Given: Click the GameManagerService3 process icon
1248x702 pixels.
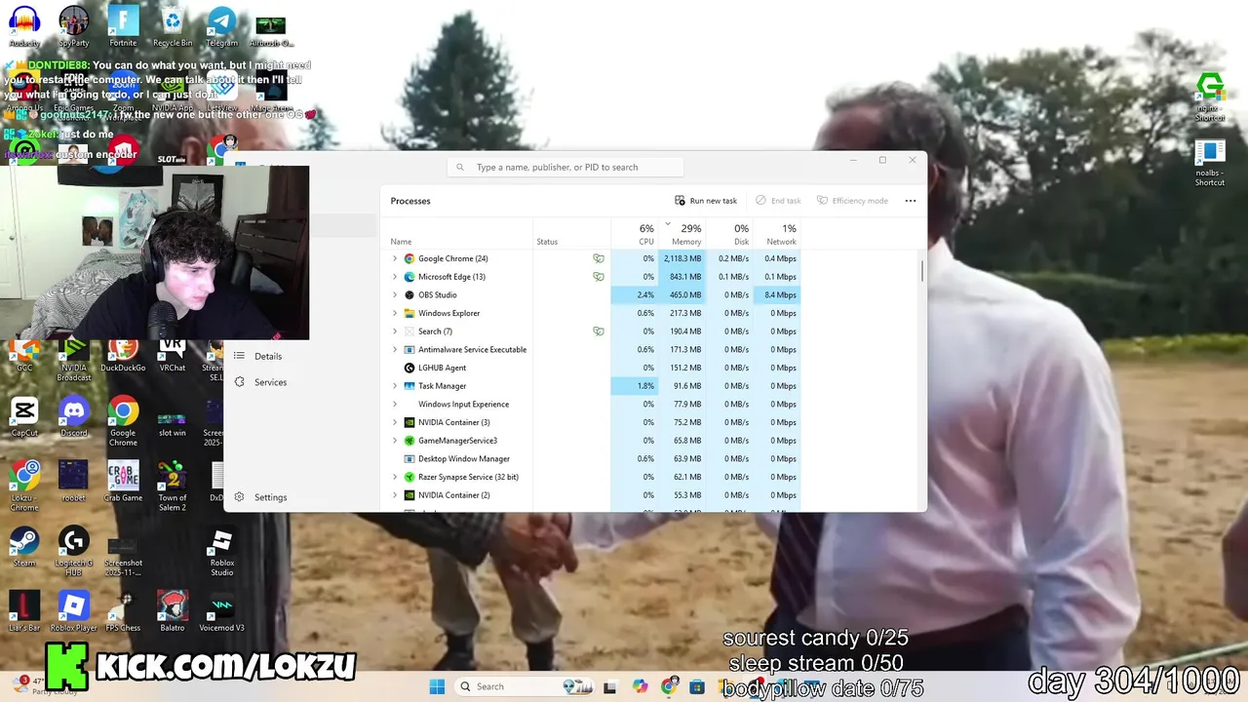Looking at the screenshot, I should [409, 441].
